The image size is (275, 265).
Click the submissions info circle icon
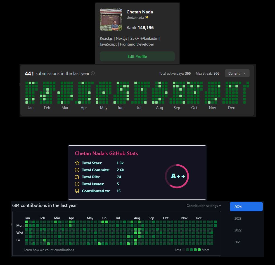click(93, 73)
